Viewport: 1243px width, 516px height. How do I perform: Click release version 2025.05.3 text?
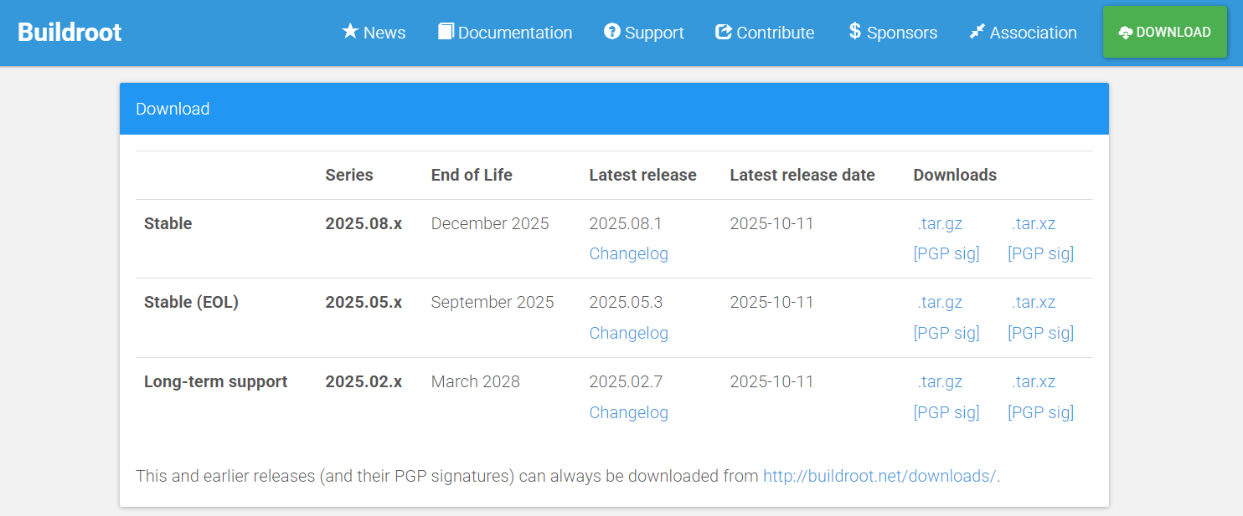click(626, 302)
